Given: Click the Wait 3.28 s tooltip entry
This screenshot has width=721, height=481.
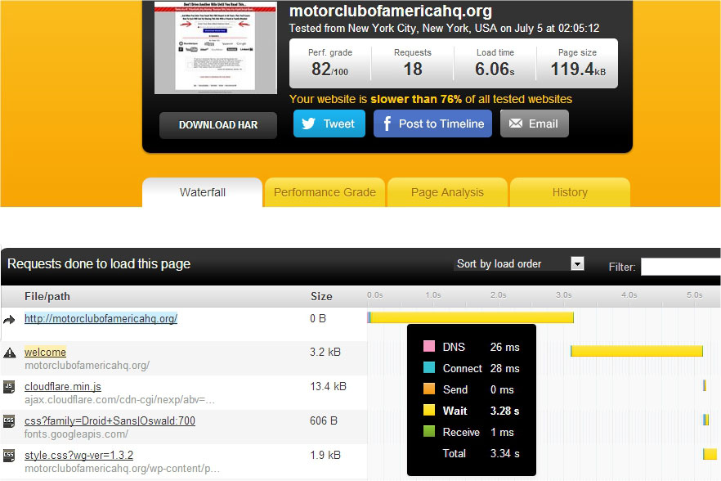Looking at the screenshot, I should 472,411.
